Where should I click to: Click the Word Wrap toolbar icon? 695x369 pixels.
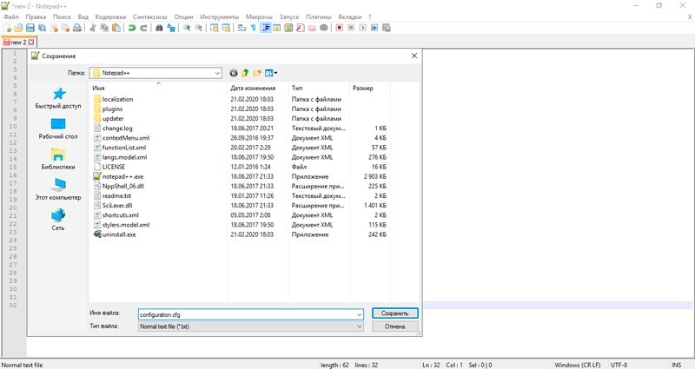[242, 28]
